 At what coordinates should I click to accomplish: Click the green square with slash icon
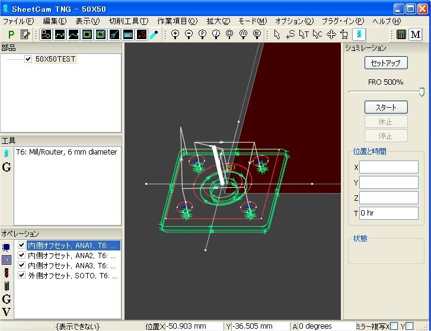[101, 34]
